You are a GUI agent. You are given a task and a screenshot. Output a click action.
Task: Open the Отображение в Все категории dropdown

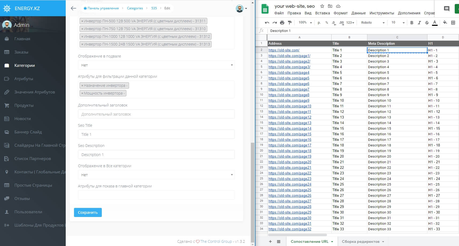click(156, 175)
